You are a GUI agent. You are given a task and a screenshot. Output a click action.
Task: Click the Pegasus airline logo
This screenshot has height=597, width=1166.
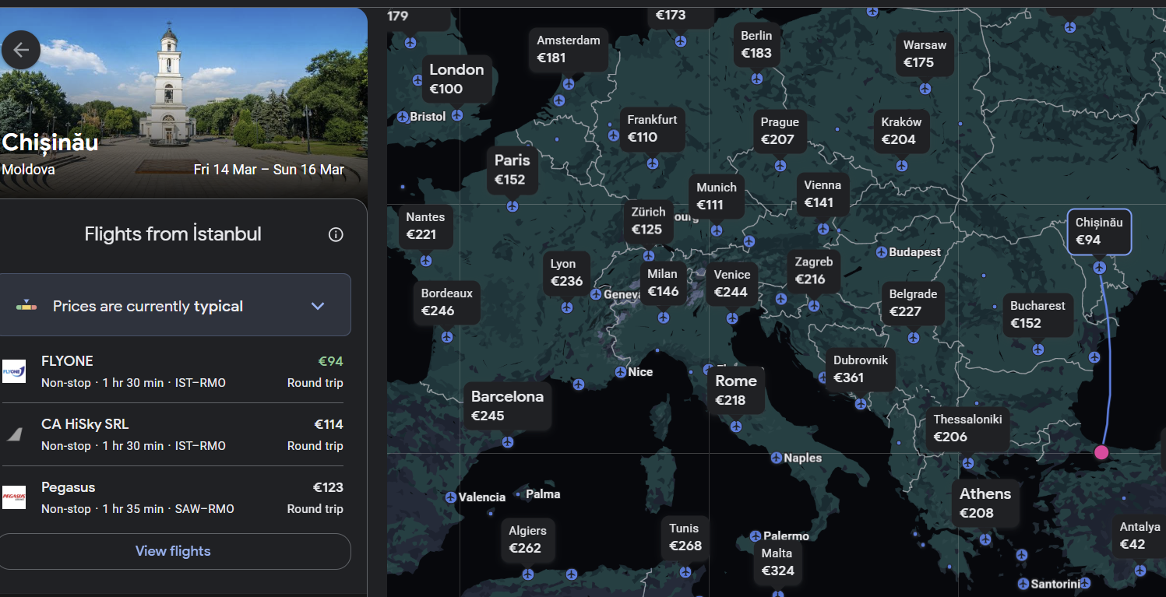(14, 497)
